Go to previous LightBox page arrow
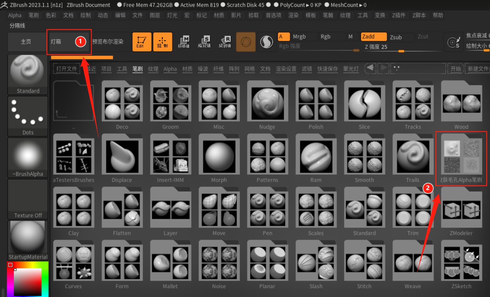This screenshot has width=490, height=297. 370,69
